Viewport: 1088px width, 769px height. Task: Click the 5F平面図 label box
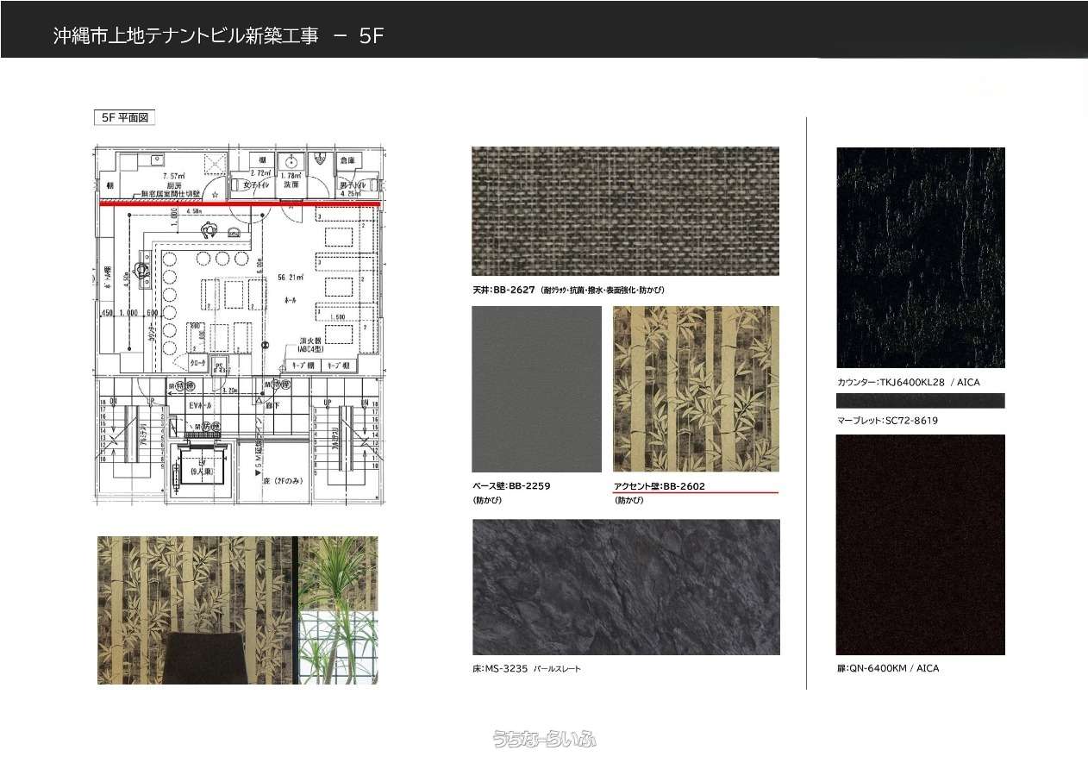tap(124, 118)
